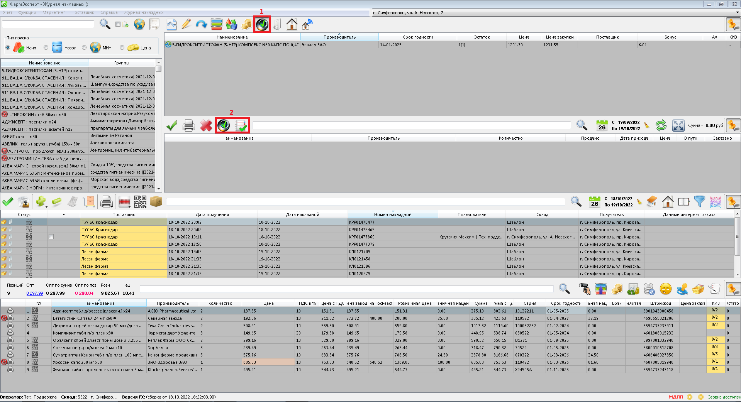The height and width of the screenshot is (402, 741).
Task: Click the pencil edit icon in top toolbar
Action: pos(186,24)
